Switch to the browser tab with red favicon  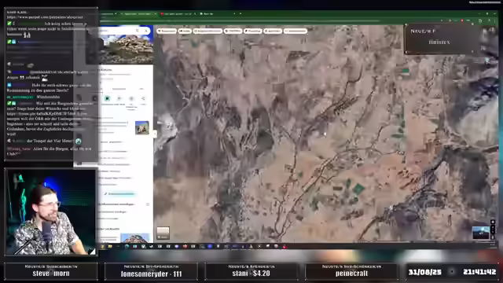coord(178,14)
